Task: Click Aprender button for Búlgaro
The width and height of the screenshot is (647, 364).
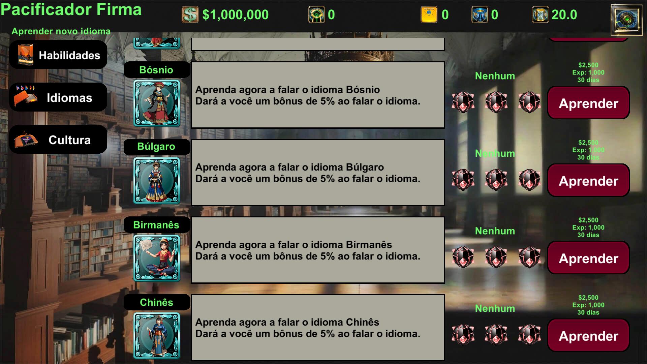Action: point(588,180)
